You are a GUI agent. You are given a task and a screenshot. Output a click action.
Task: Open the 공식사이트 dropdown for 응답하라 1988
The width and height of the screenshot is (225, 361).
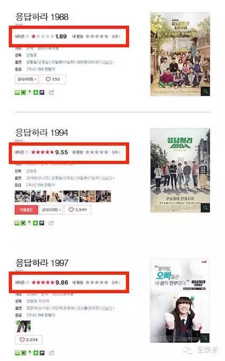coord(26,79)
